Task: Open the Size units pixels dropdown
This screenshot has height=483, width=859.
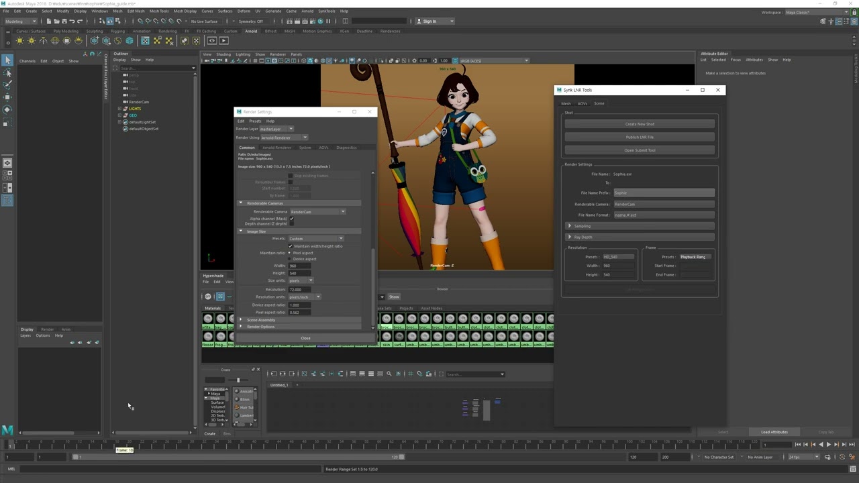Action: [x=300, y=280]
